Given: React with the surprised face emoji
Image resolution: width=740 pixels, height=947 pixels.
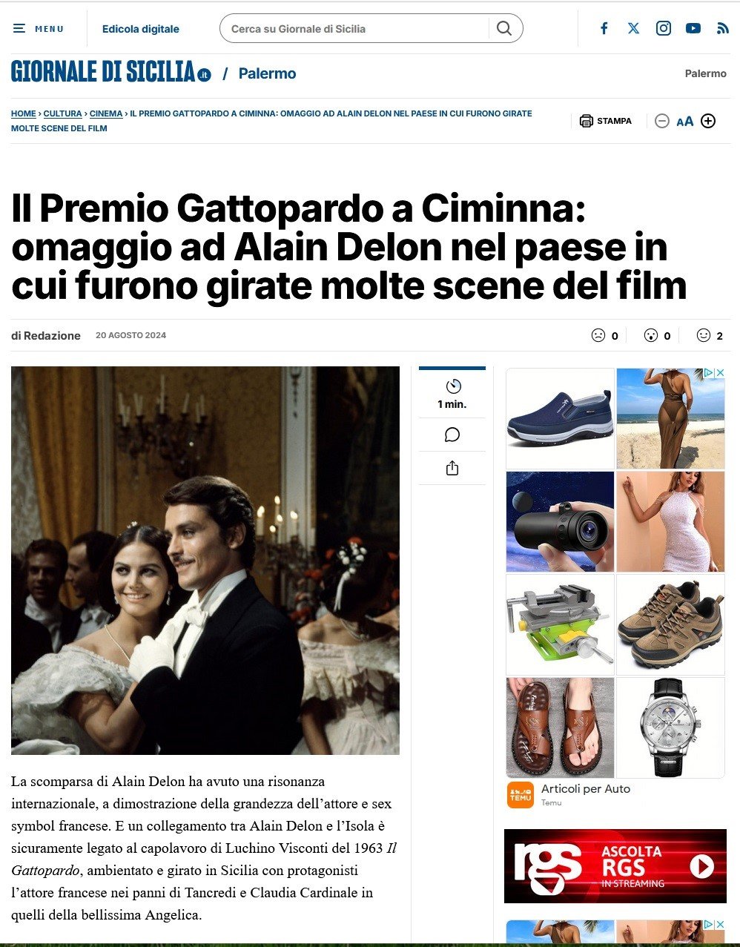Looking at the screenshot, I should pyautogui.click(x=651, y=335).
